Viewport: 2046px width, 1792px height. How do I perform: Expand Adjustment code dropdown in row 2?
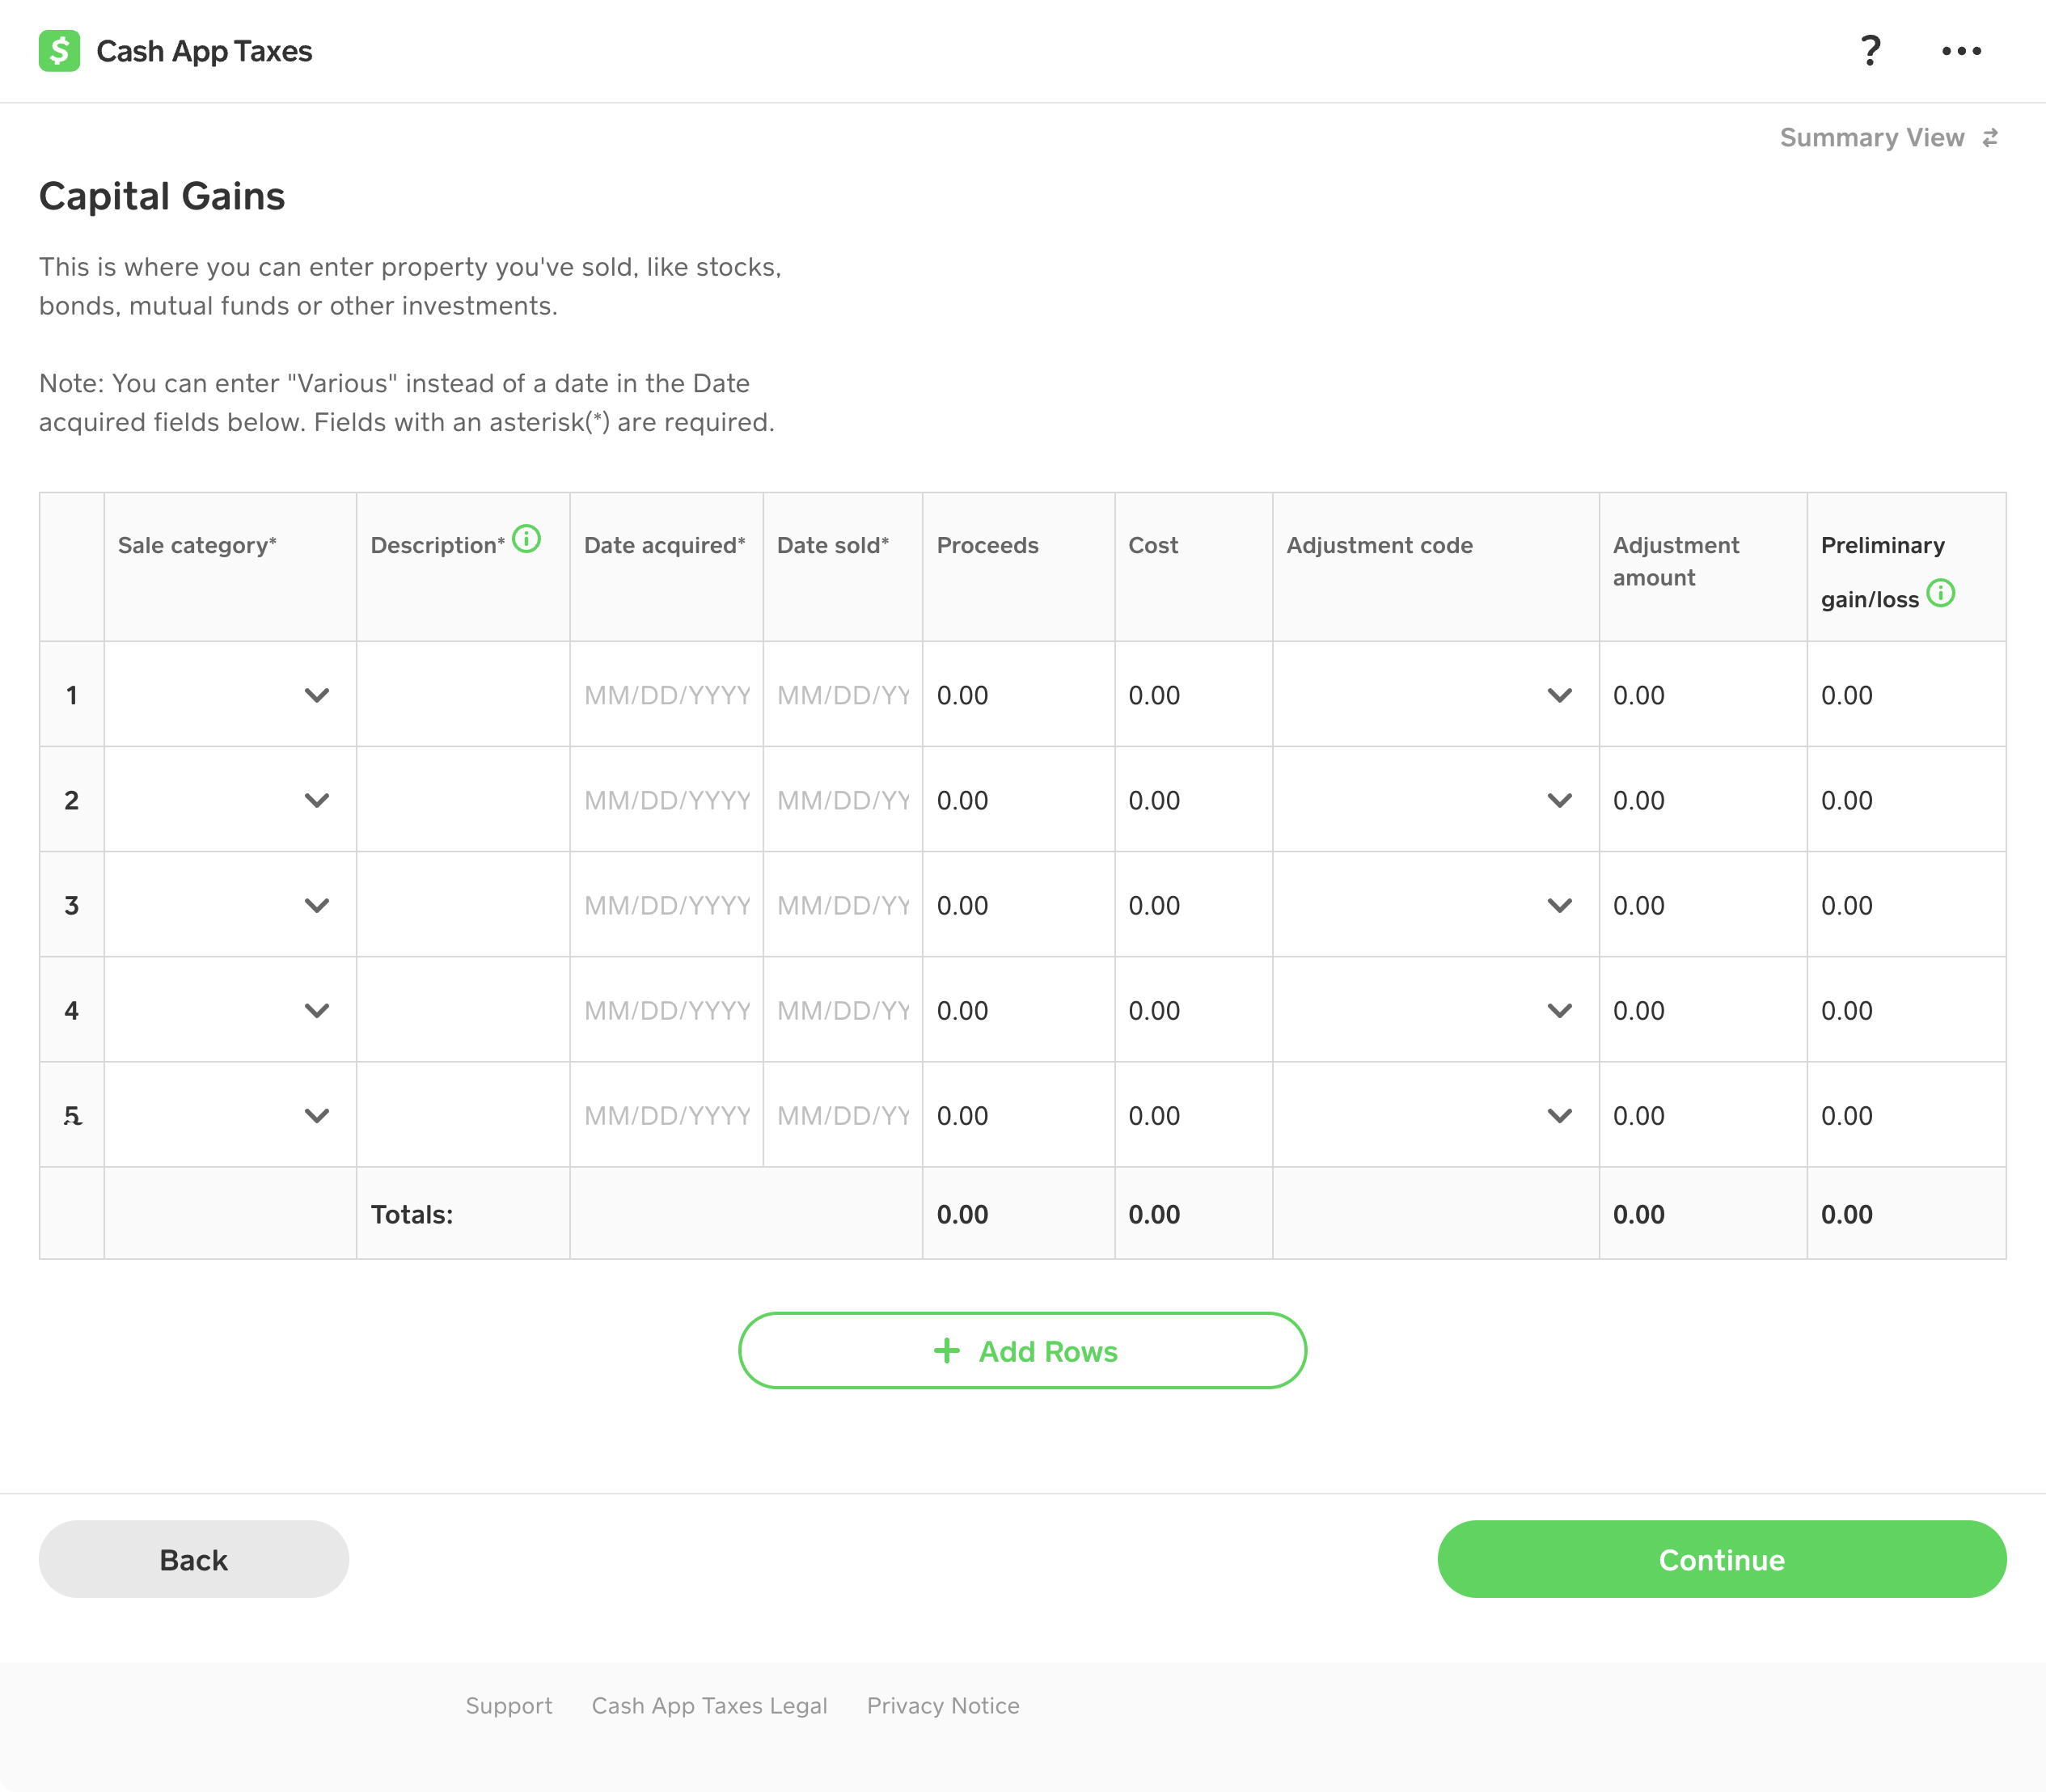(1435, 800)
